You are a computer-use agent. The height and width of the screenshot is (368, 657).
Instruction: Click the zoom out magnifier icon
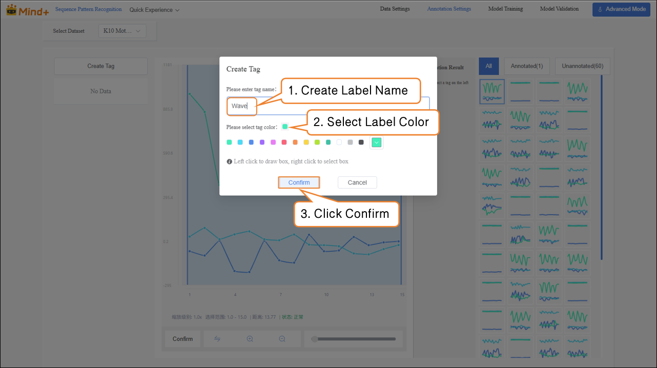tap(282, 339)
